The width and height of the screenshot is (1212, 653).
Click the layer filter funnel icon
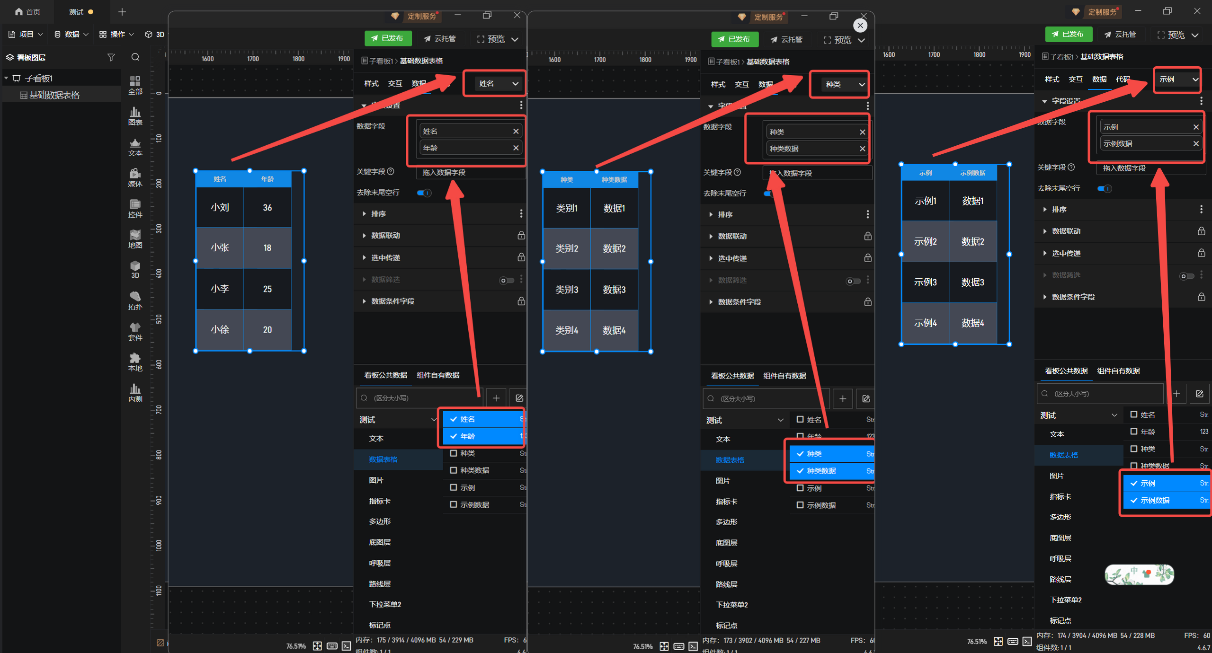coord(111,57)
